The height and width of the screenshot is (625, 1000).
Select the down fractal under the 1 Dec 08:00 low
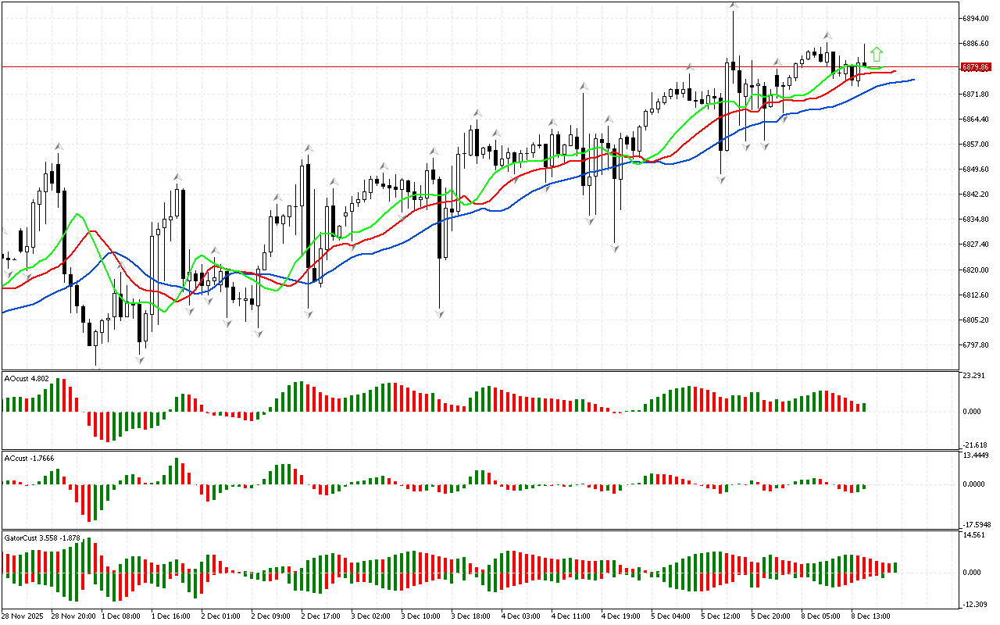coord(141,359)
